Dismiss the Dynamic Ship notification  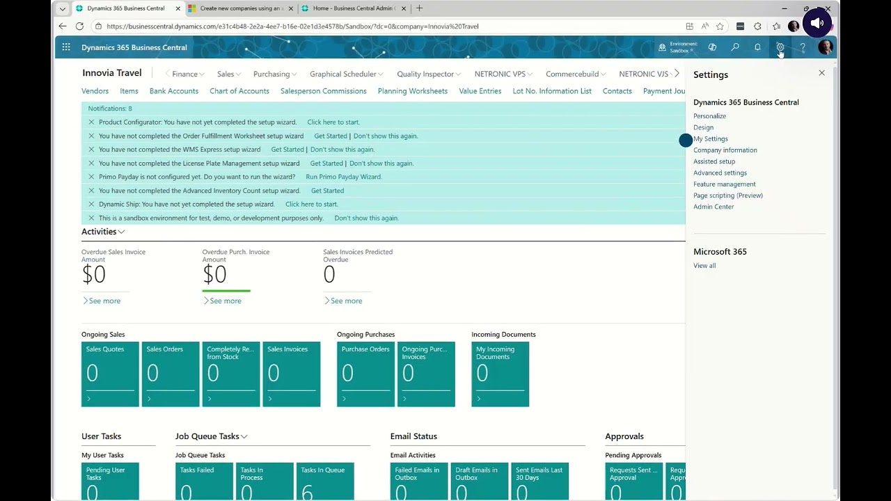click(91, 204)
